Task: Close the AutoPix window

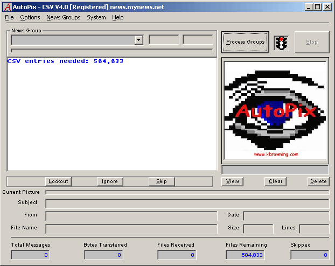Action: tap(327, 7)
